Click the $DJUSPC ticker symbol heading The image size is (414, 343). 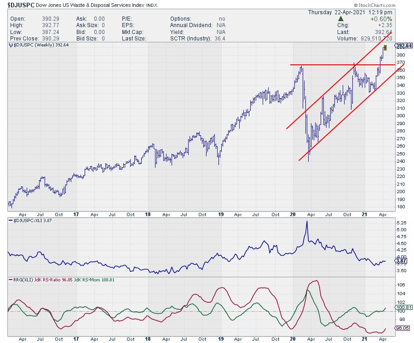(20, 5)
